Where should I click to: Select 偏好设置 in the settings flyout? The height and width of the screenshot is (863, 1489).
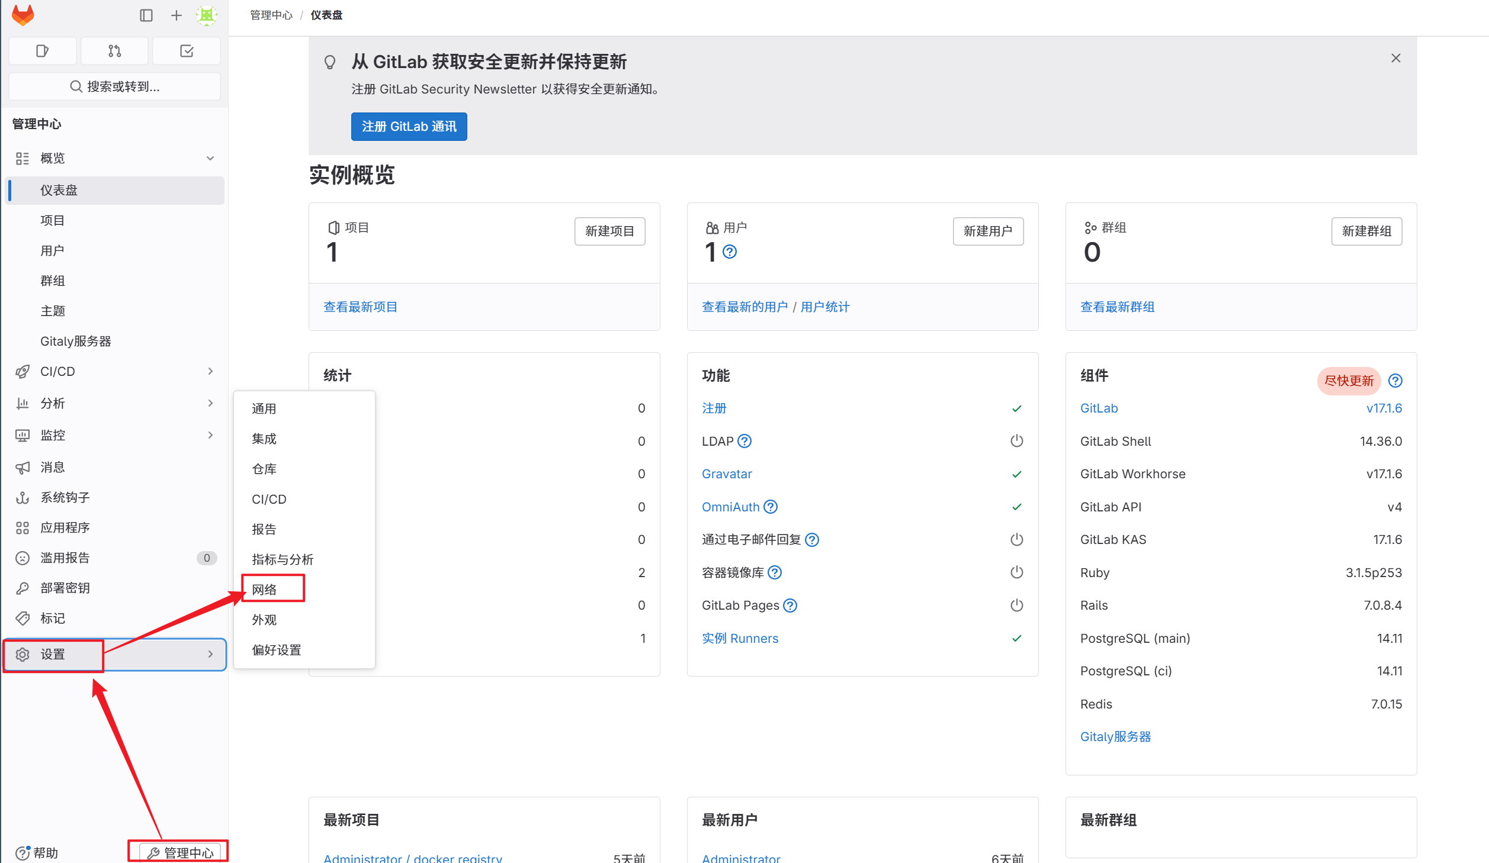pos(277,650)
